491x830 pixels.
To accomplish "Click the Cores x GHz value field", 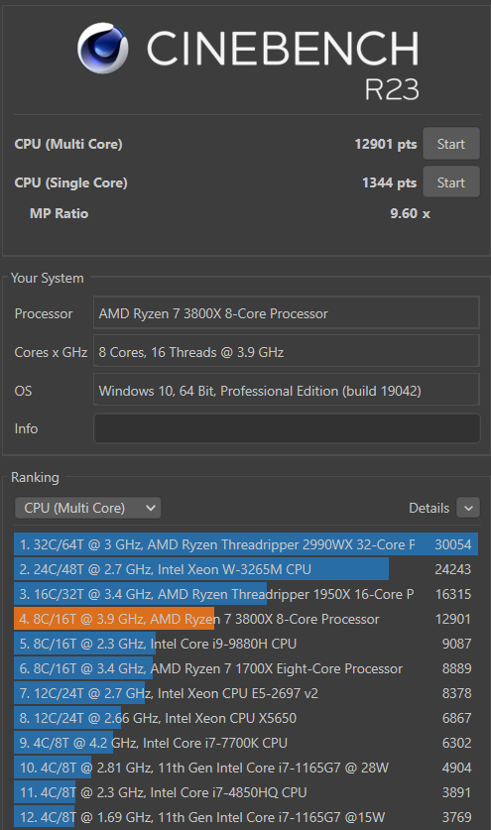I will (x=287, y=352).
